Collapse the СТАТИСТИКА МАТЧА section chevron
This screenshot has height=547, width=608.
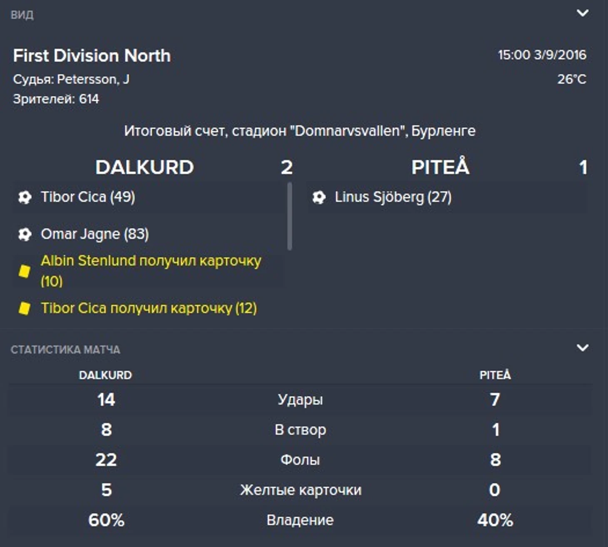(x=582, y=348)
